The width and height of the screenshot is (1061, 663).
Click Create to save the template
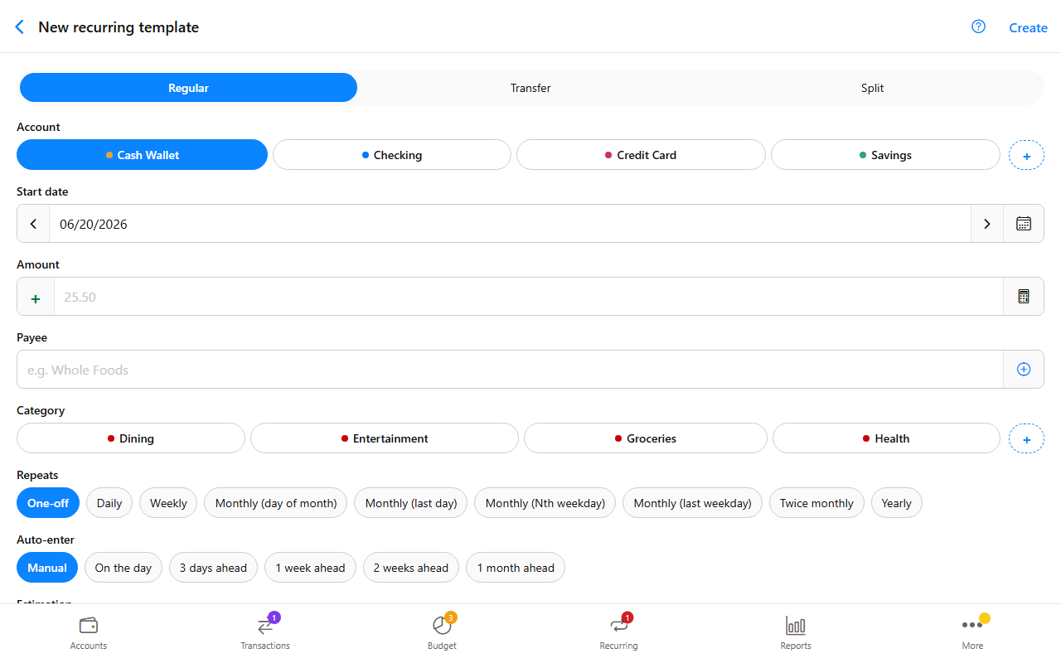1028,27
